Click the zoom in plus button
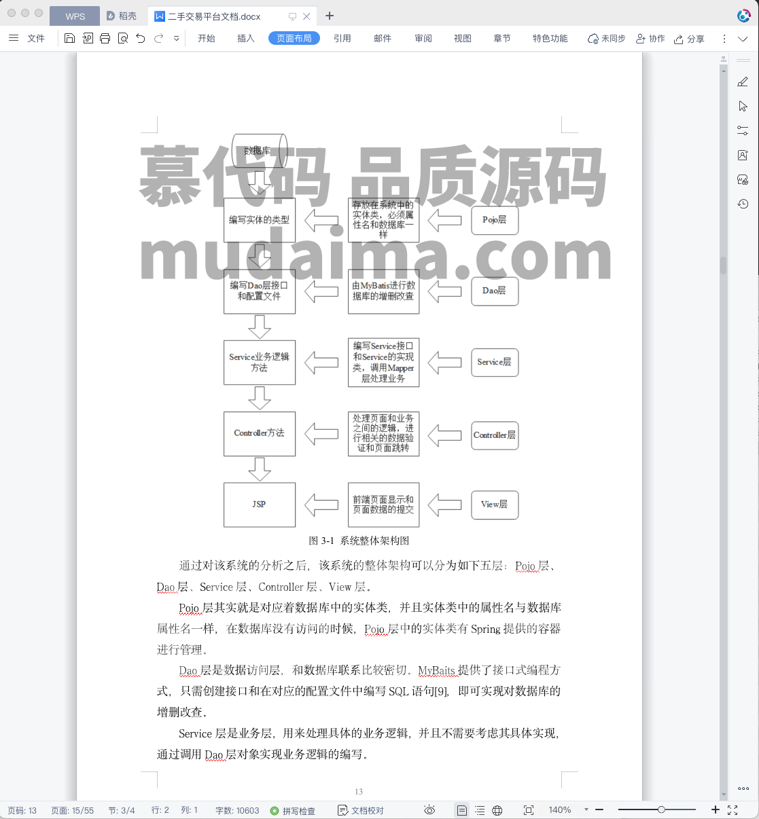 point(716,809)
